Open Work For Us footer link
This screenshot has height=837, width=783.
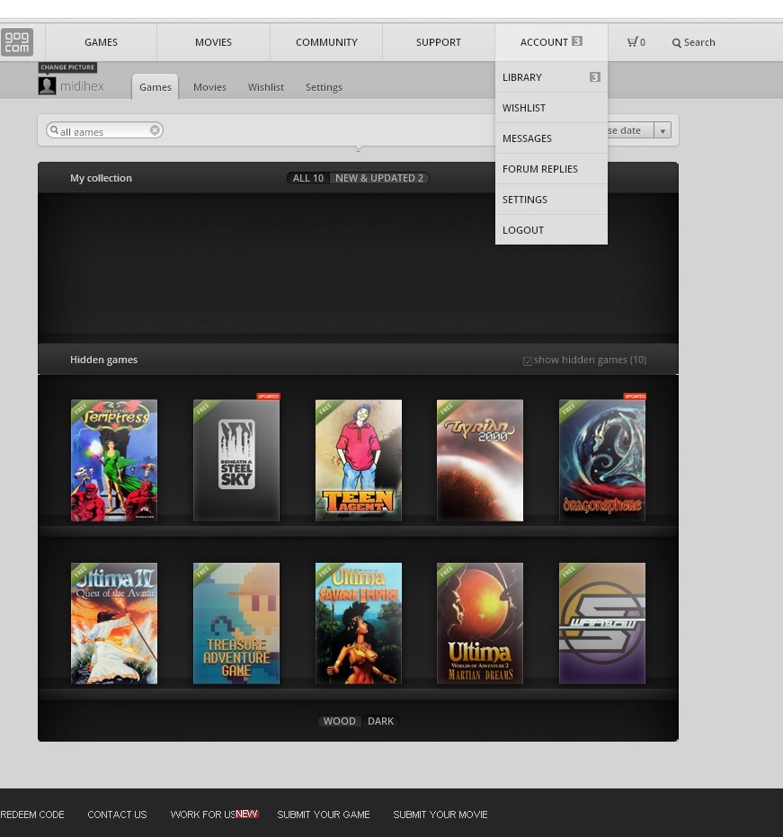(x=203, y=815)
